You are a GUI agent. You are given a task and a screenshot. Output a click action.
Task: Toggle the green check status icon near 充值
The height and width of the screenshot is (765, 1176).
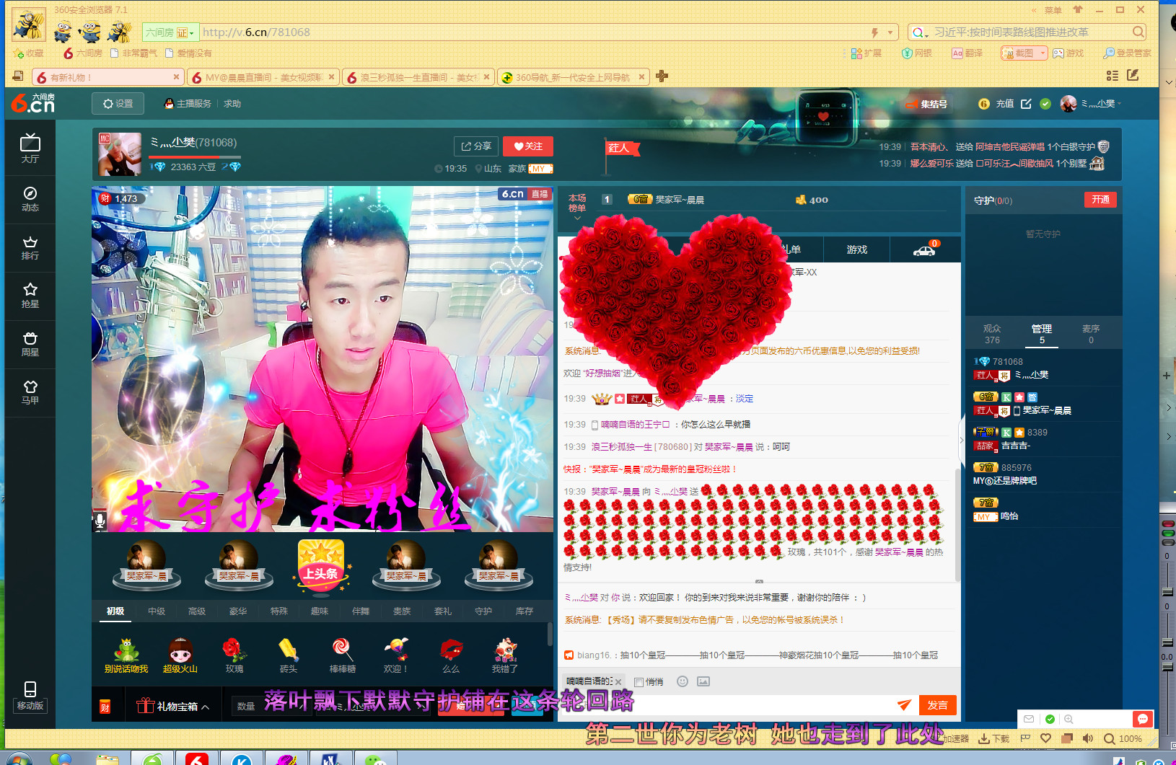(1045, 104)
